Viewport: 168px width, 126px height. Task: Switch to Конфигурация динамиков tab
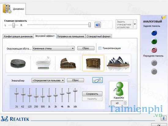[18, 36]
